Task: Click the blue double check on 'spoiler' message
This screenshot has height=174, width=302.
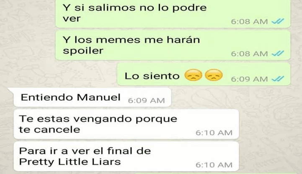Action: (x=278, y=53)
